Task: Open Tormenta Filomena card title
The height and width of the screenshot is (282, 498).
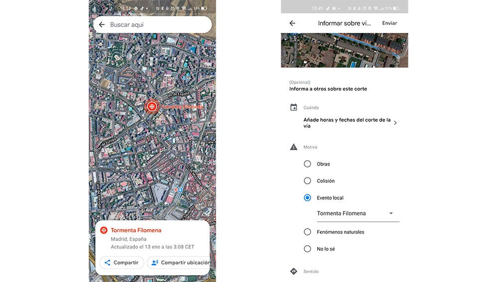Action: (136, 230)
